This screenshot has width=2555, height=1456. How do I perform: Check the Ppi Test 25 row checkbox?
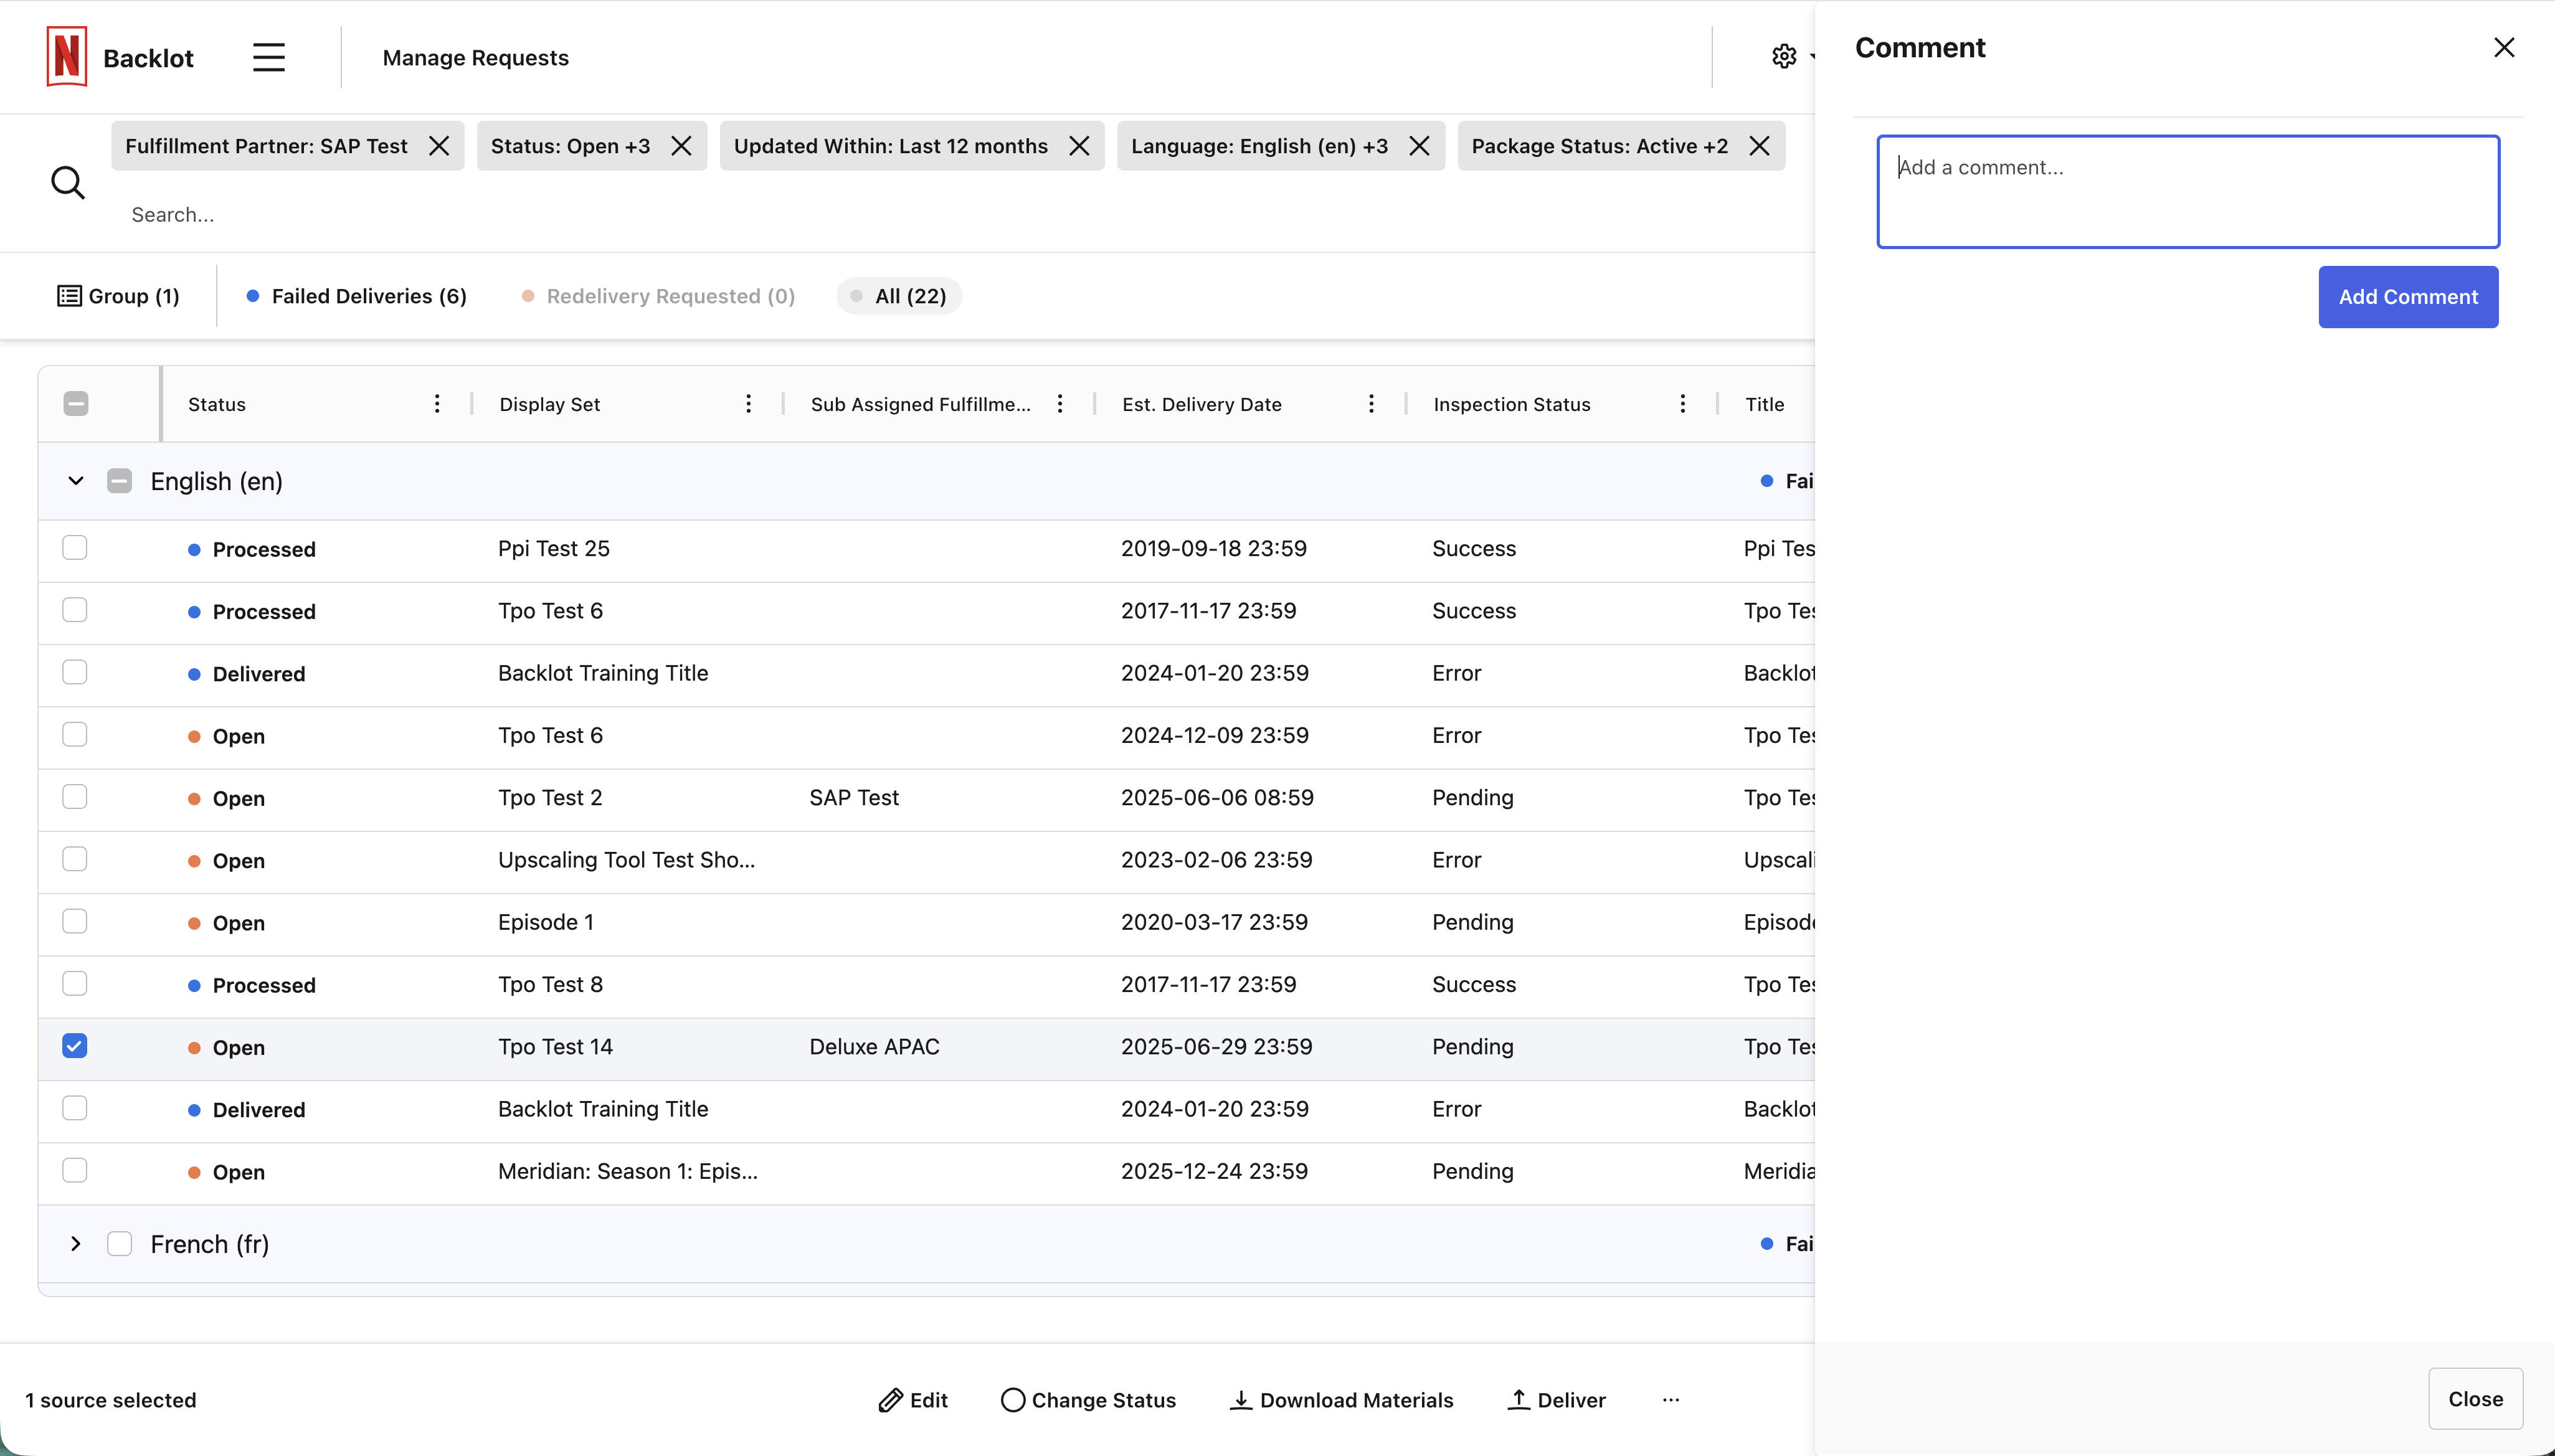point(75,548)
